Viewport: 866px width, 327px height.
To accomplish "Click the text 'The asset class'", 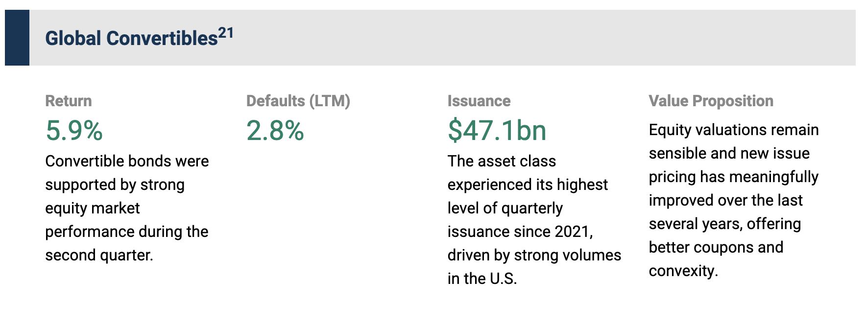I will pos(502,161).
